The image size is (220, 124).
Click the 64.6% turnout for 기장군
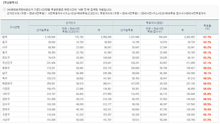(207, 89)
